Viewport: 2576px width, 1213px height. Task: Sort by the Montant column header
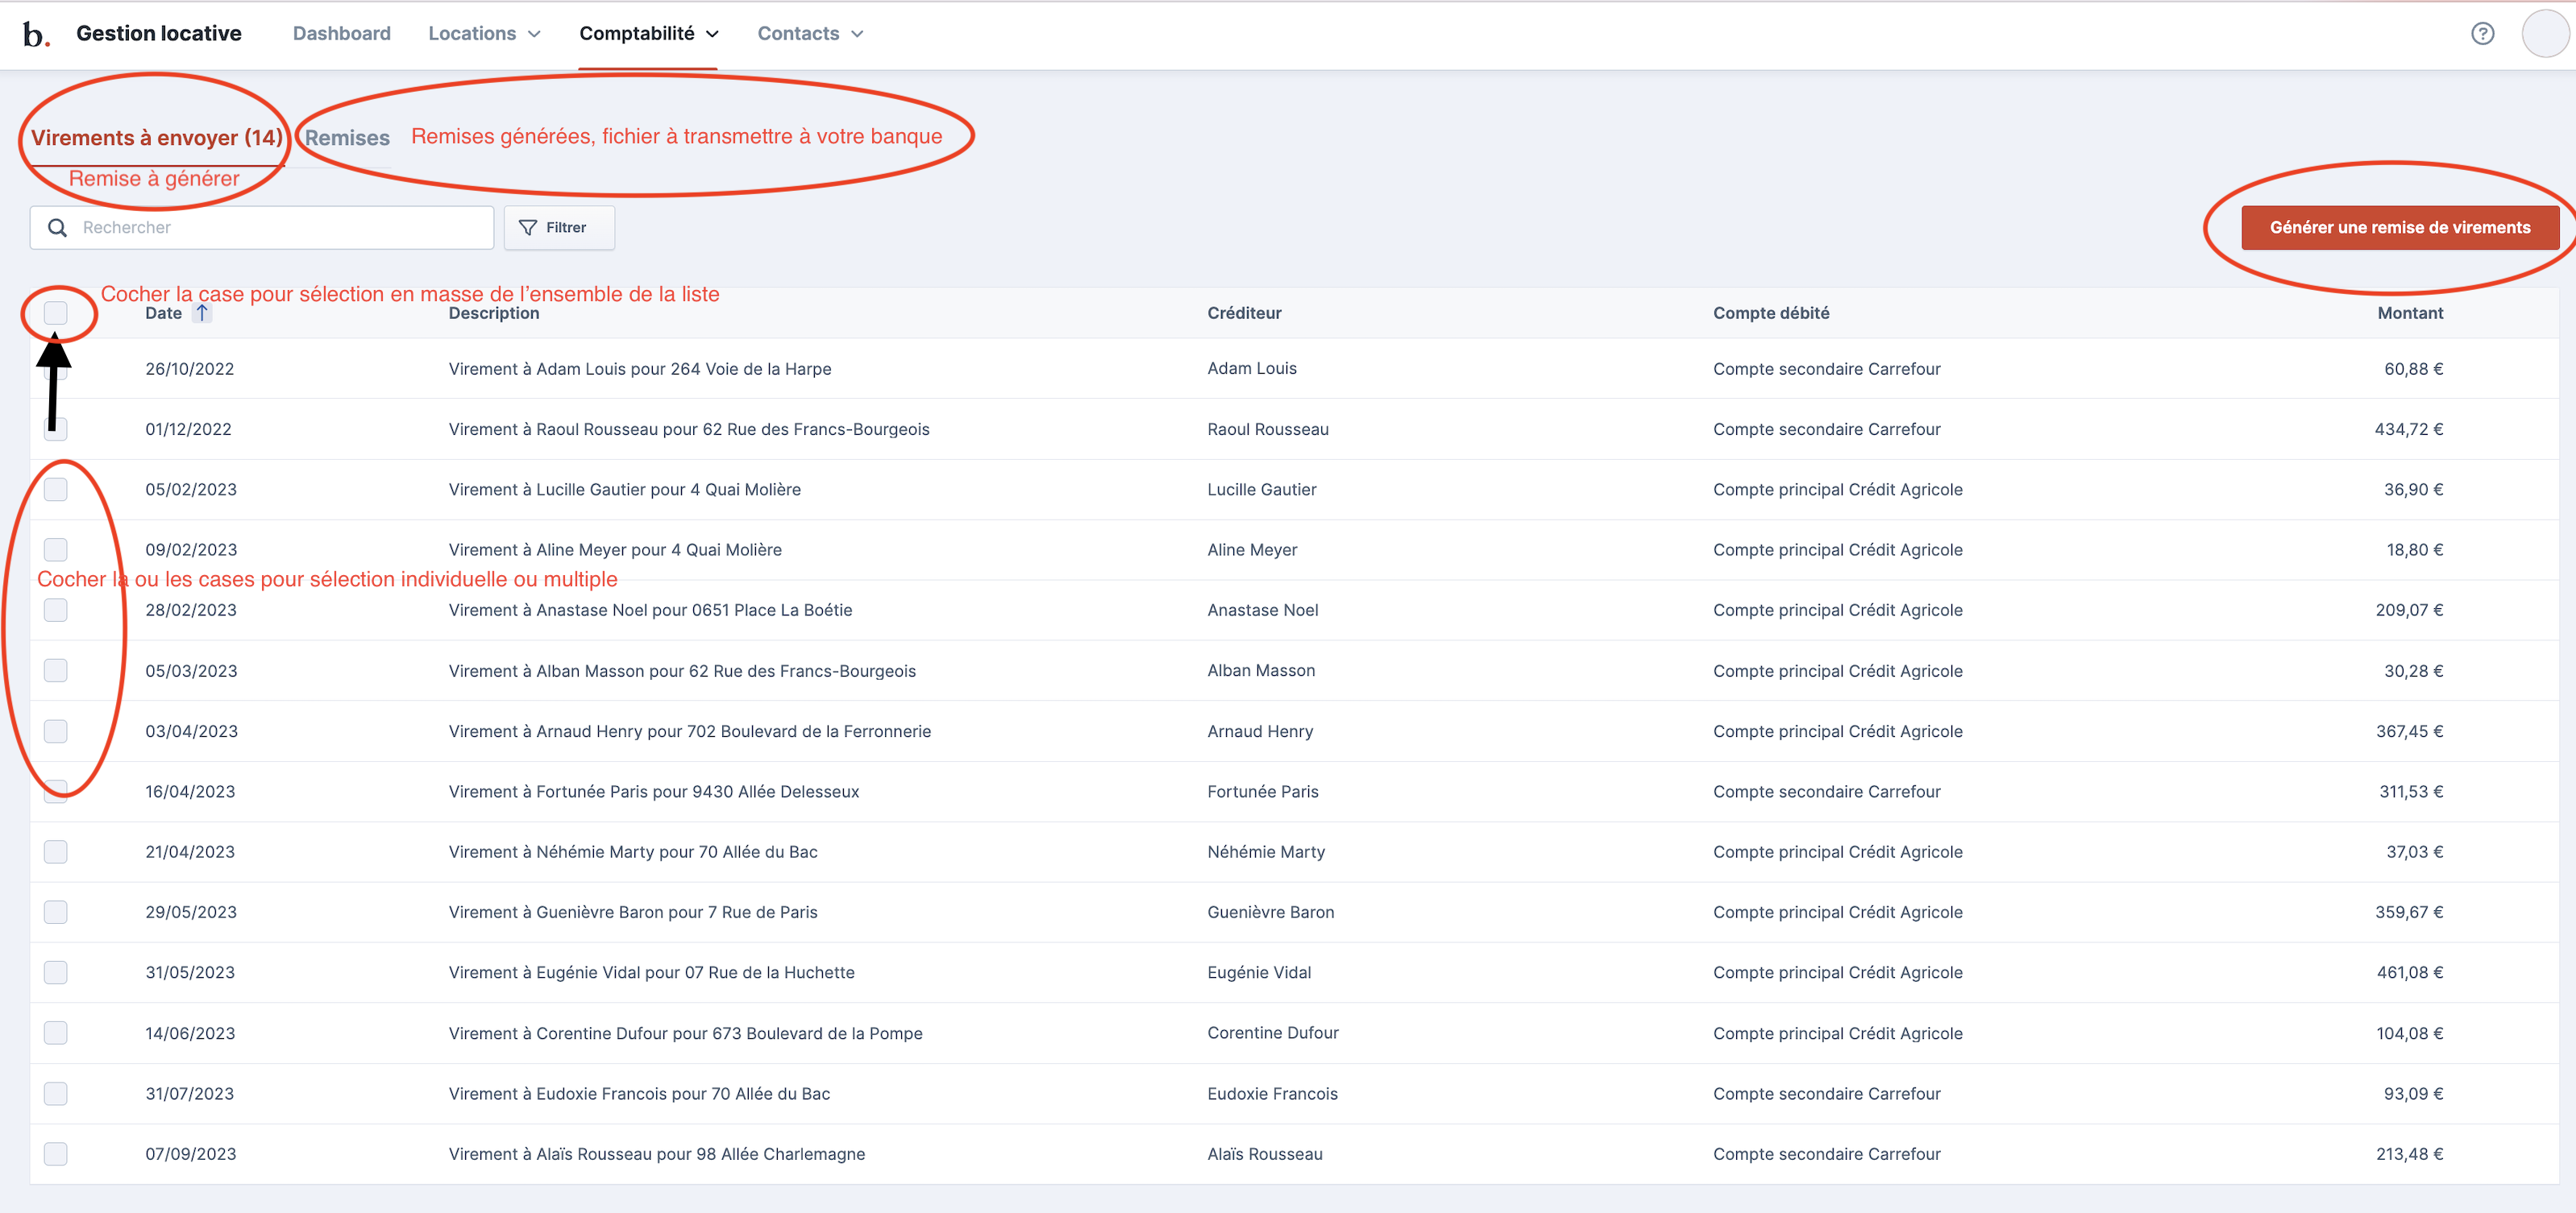2409,313
